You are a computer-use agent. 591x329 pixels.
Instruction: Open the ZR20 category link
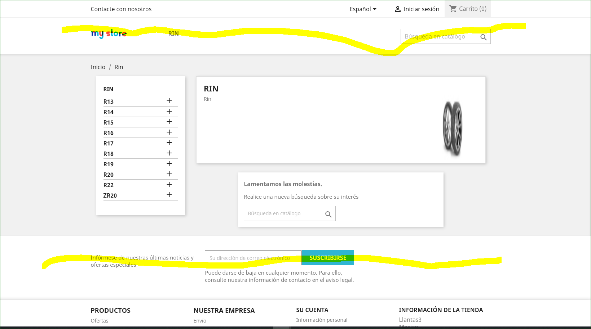[x=110, y=195]
